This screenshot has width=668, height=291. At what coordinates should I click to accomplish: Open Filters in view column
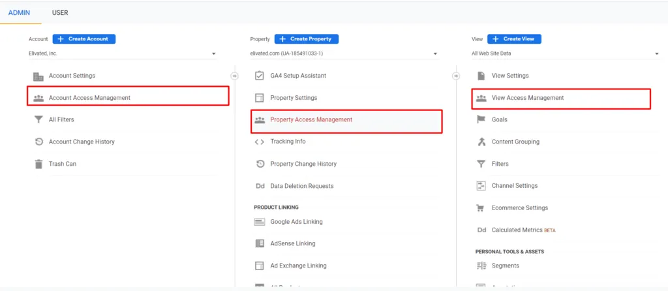tap(500, 164)
